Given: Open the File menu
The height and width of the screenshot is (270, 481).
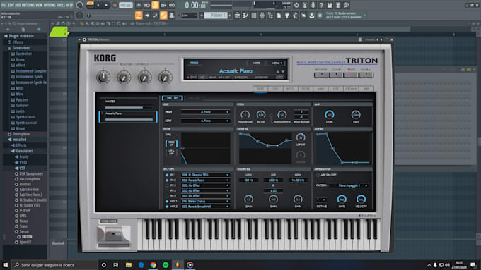Looking at the screenshot, I should tap(4, 5).
